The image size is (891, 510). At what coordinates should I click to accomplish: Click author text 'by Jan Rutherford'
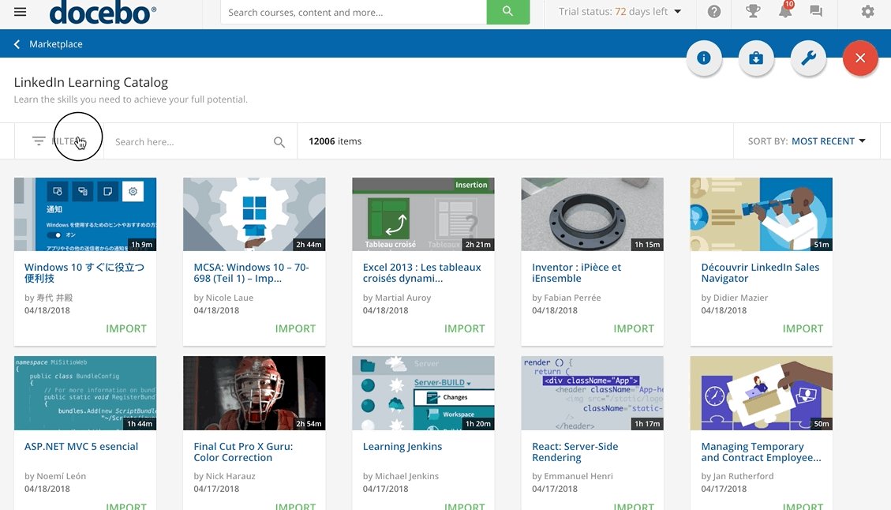[x=737, y=476]
